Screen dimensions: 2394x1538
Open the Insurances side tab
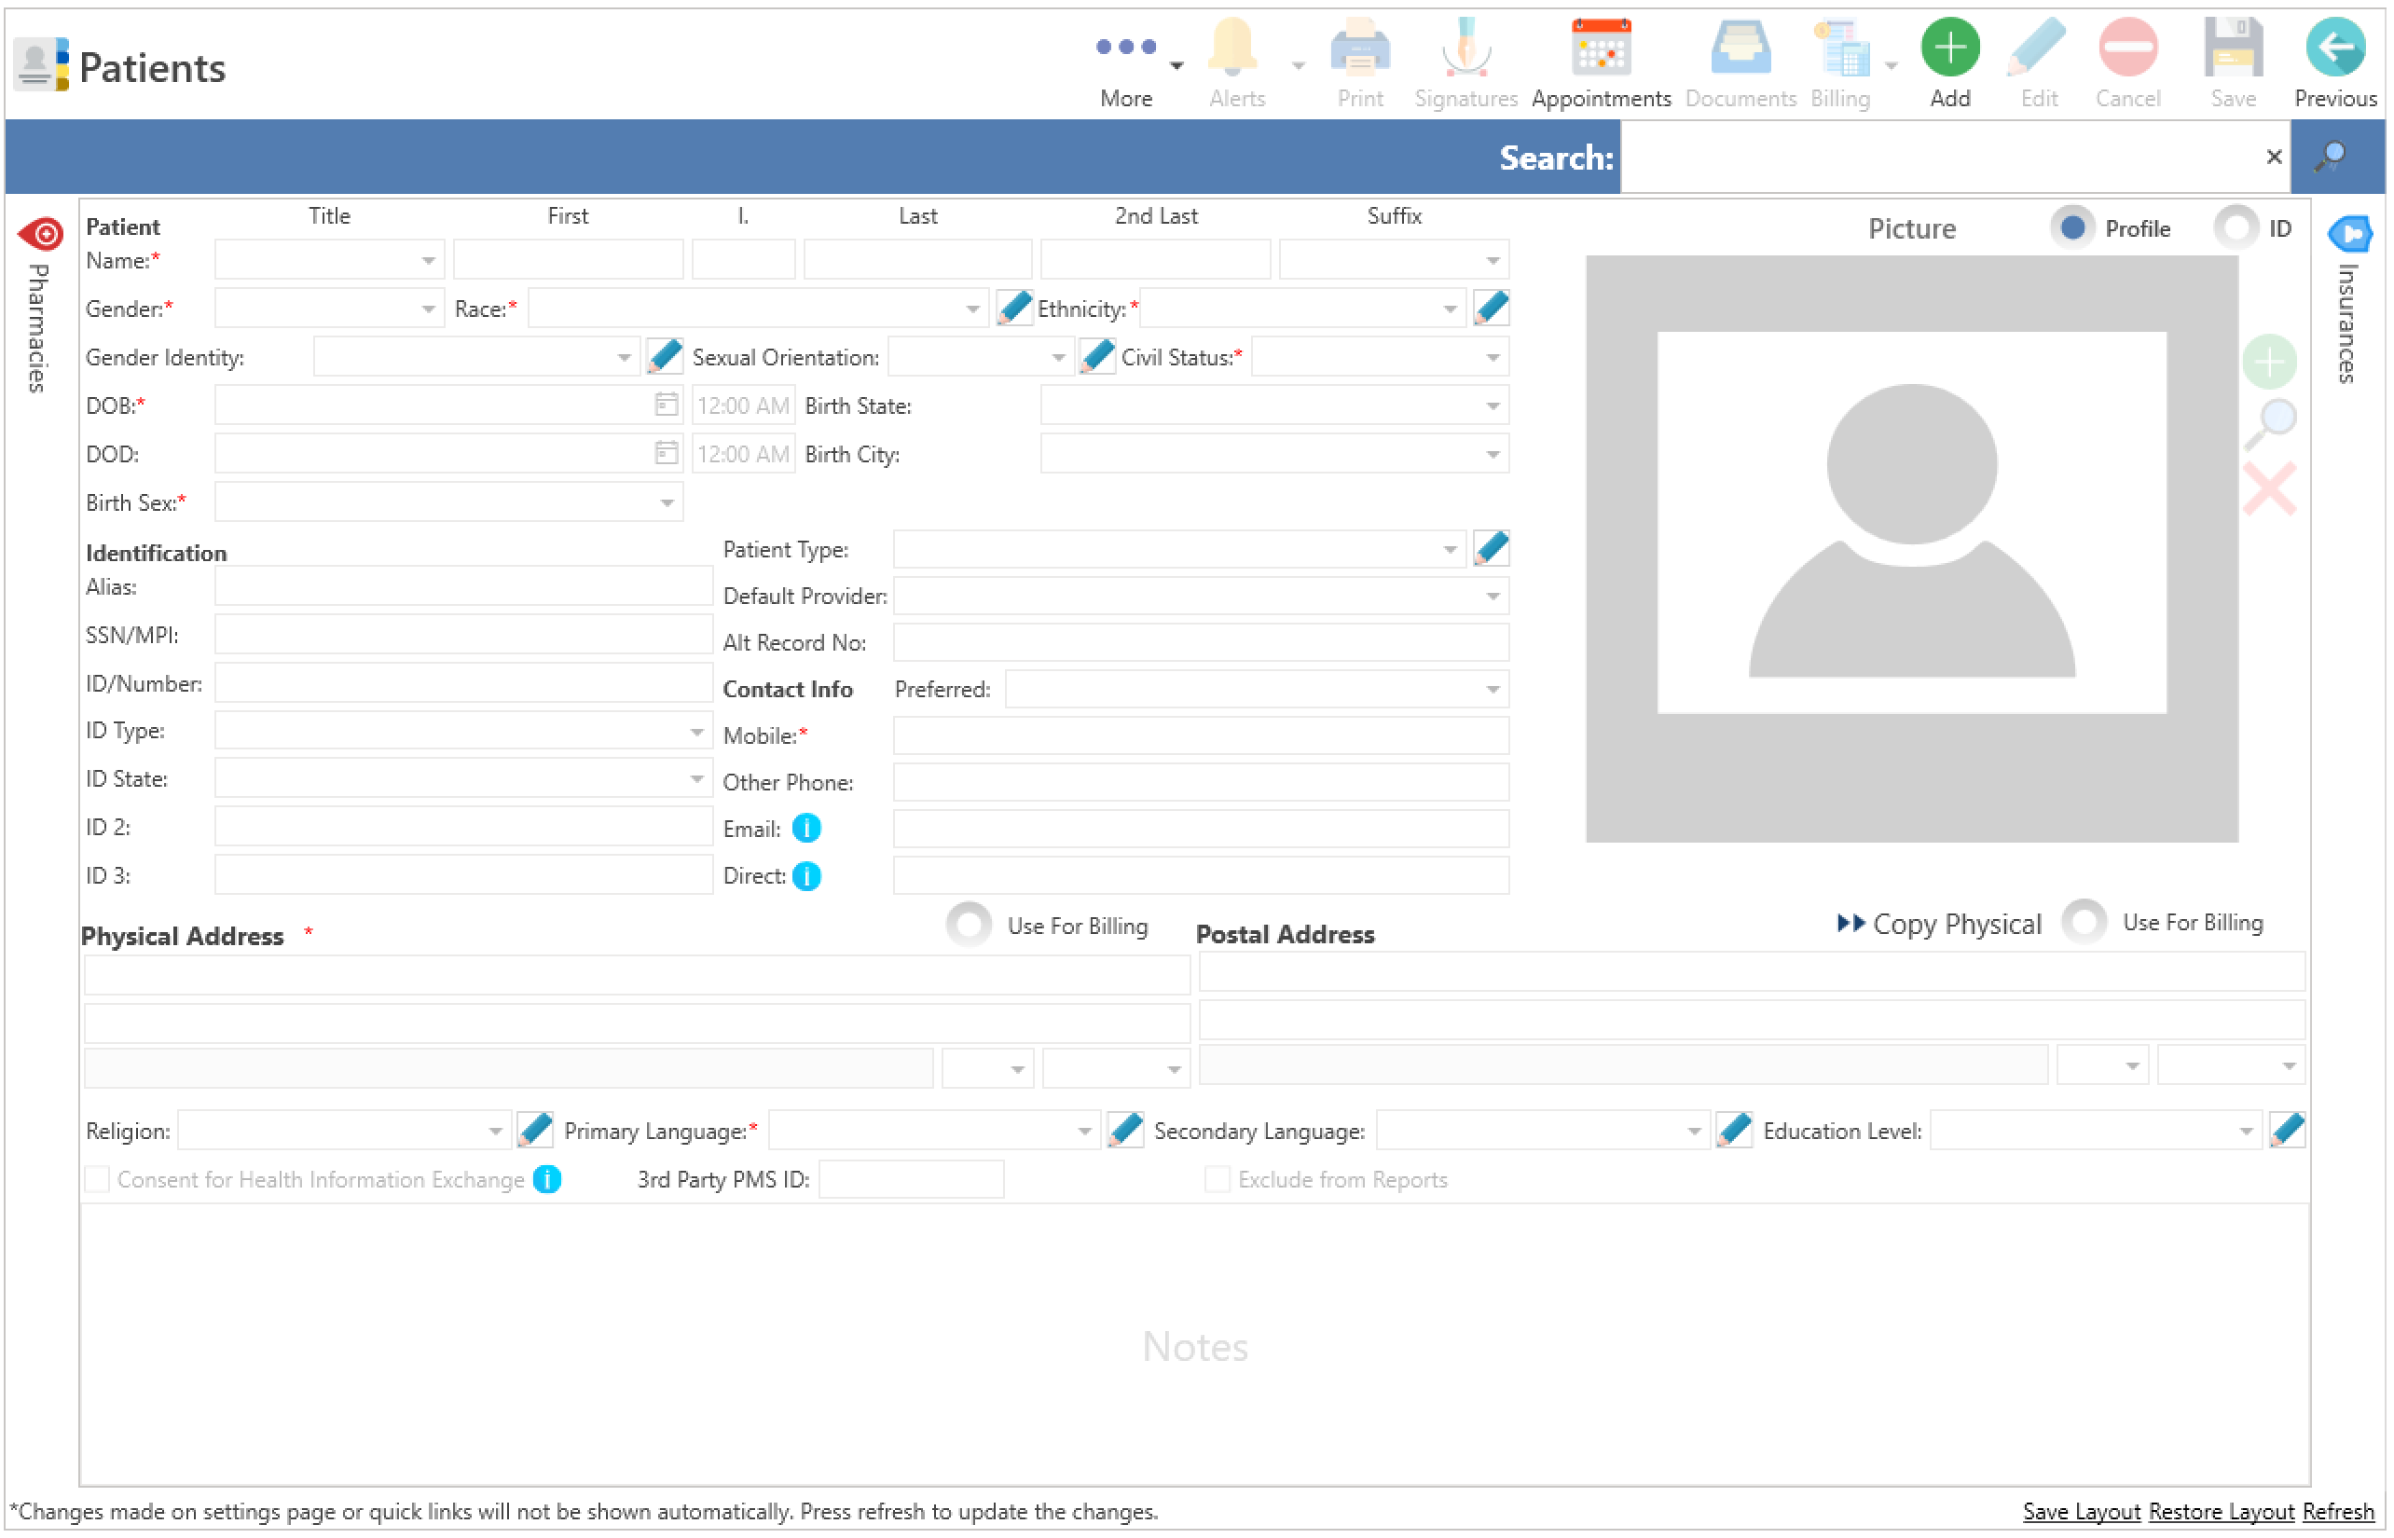click(x=2349, y=299)
